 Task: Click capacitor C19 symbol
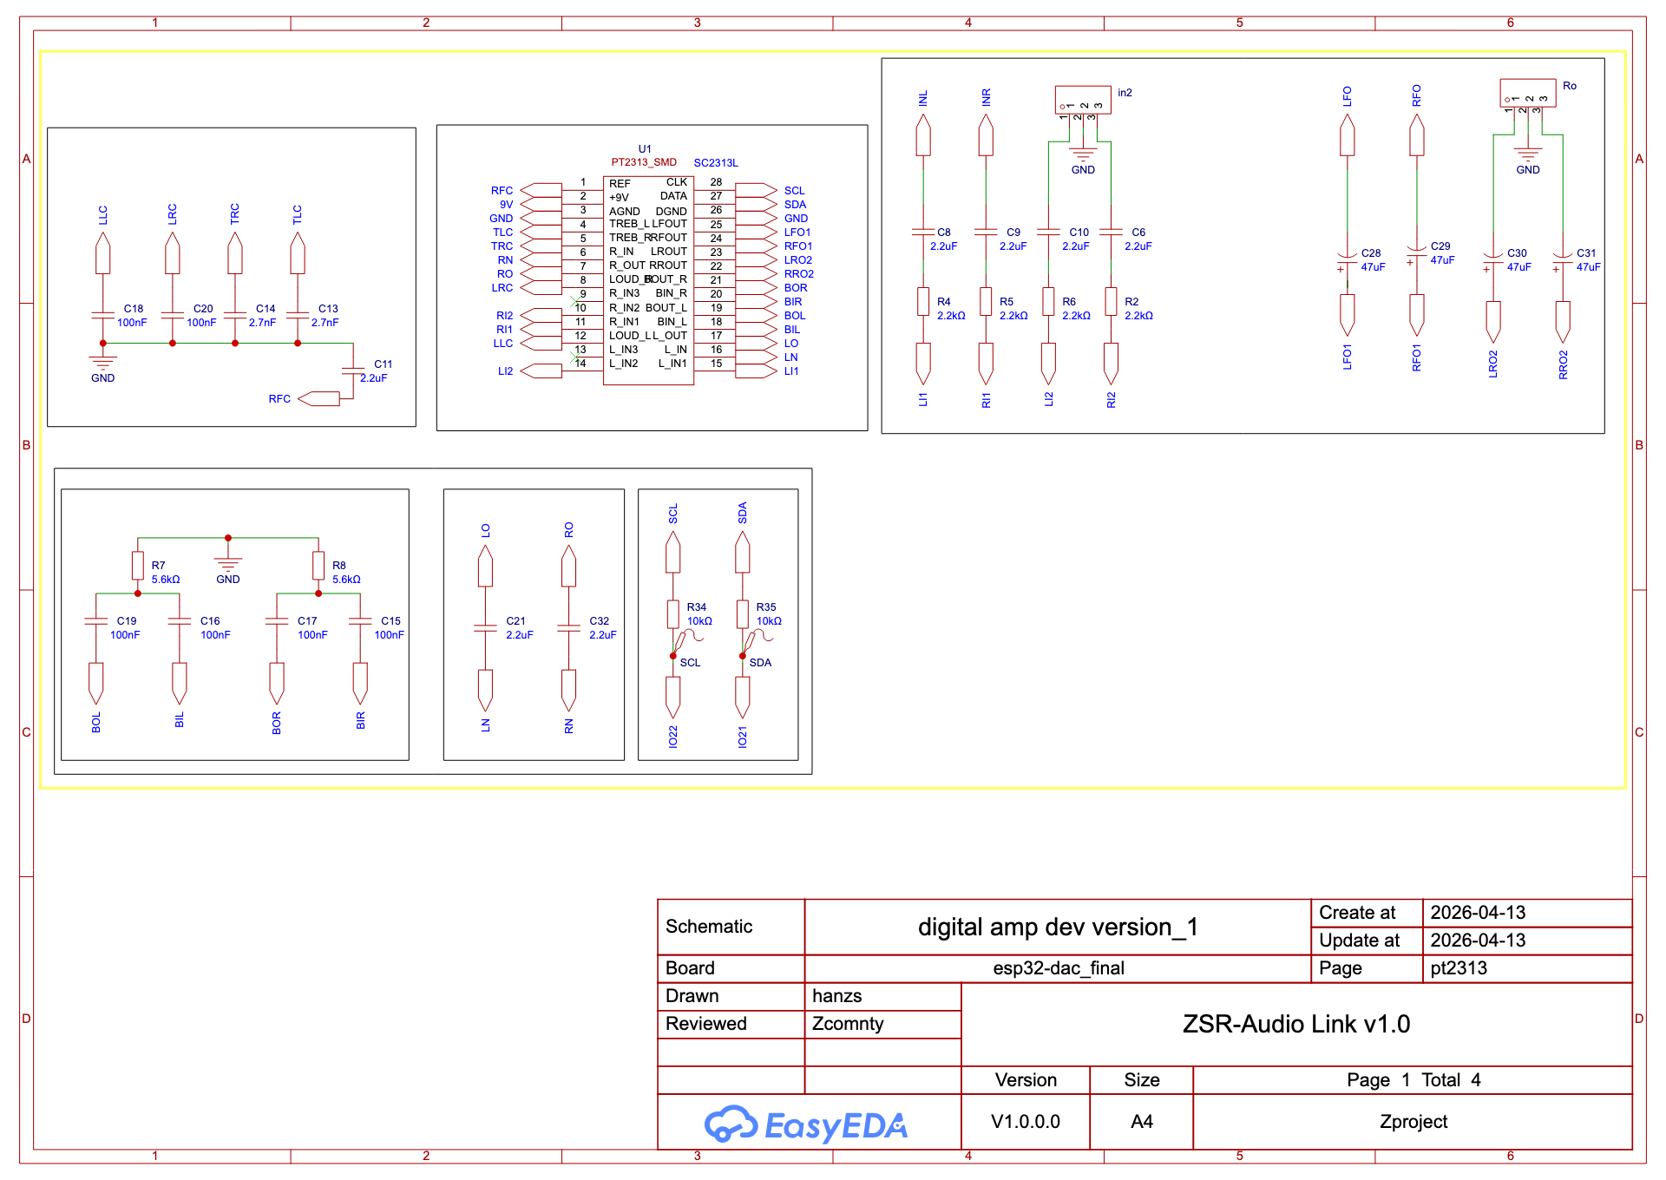(x=96, y=620)
